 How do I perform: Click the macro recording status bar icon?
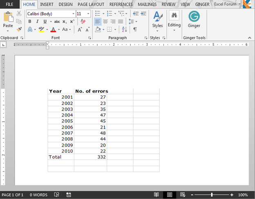coord(69,194)
